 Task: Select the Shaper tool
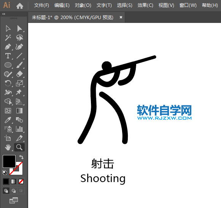pyautogui.click(x=8, y=74)
